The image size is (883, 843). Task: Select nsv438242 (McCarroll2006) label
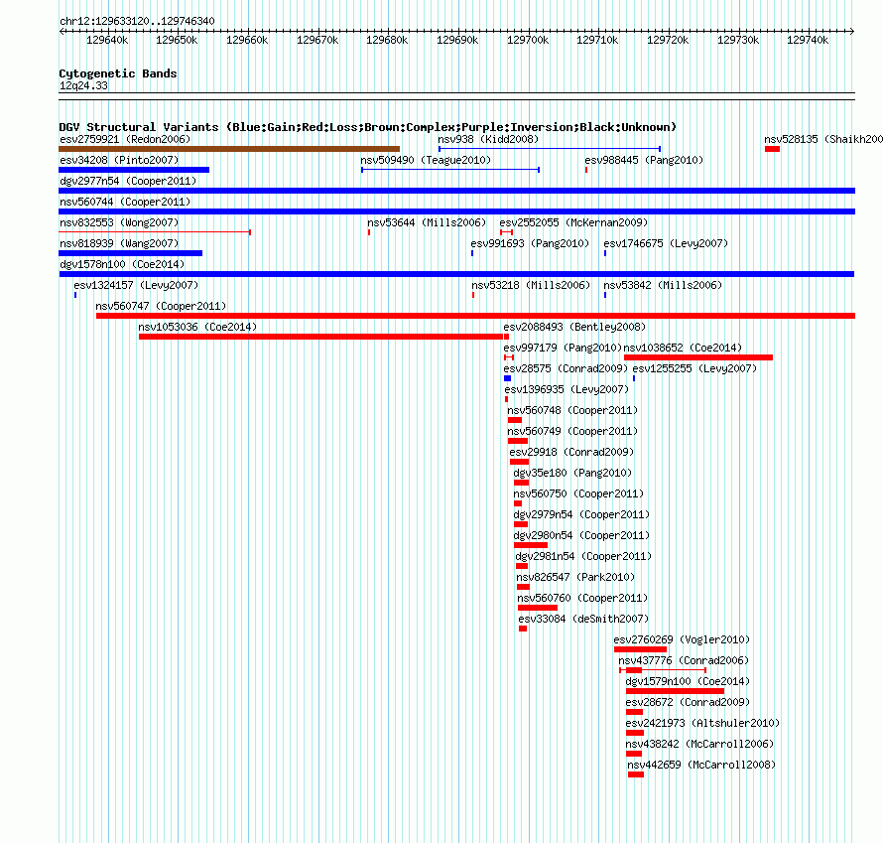coord(700,744)
